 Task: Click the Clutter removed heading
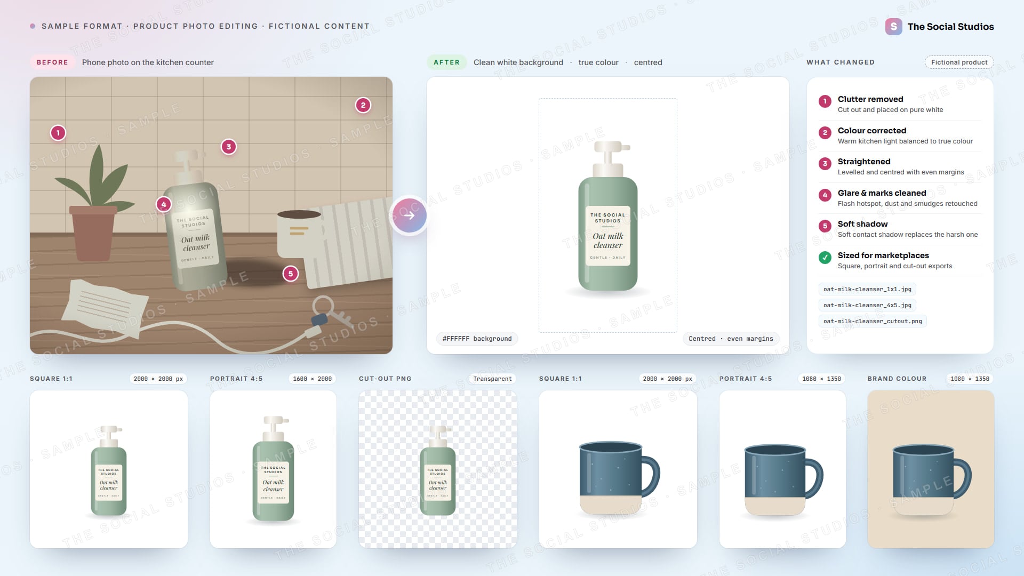[x=870, y=99]
